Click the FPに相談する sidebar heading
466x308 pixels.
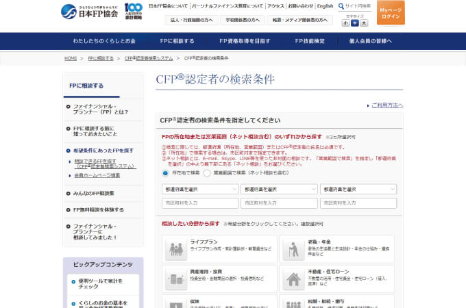[86, 86]
